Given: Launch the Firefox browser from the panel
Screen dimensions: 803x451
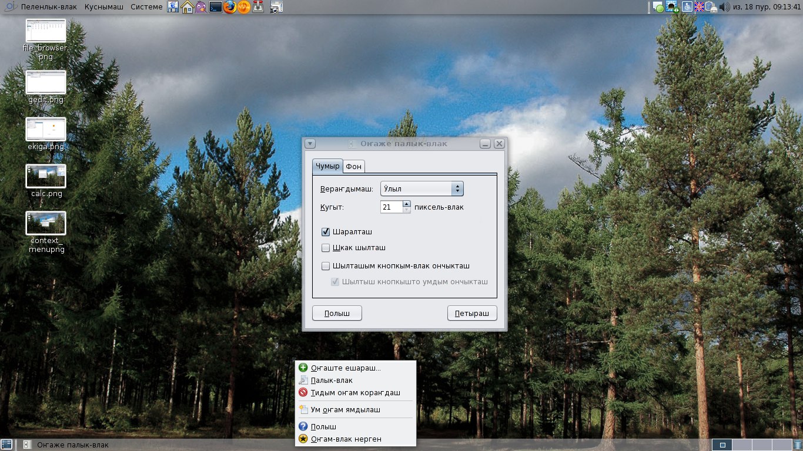Looking at the screenshot, I should (230, 7).
